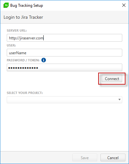This screenshot has height=164, width=129.
Task: Expand the project dropdown arrow
Action: pos(119,100)
